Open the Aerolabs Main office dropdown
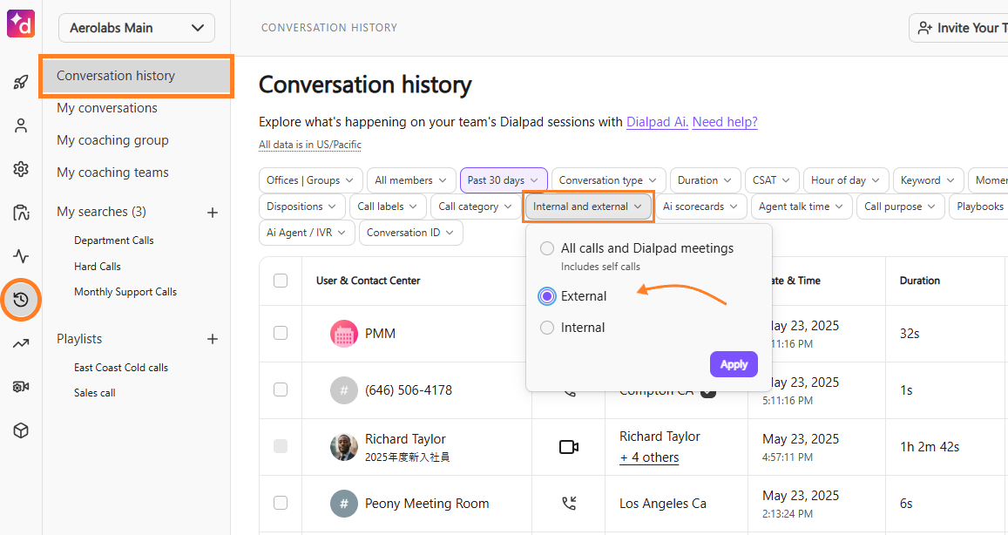The height and width of the screenshot is (535, 1008). point(136,28)
